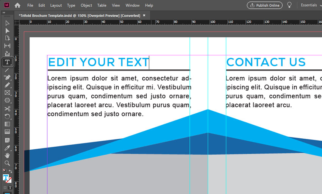Select the Pen tool

(x=7, y=77)
